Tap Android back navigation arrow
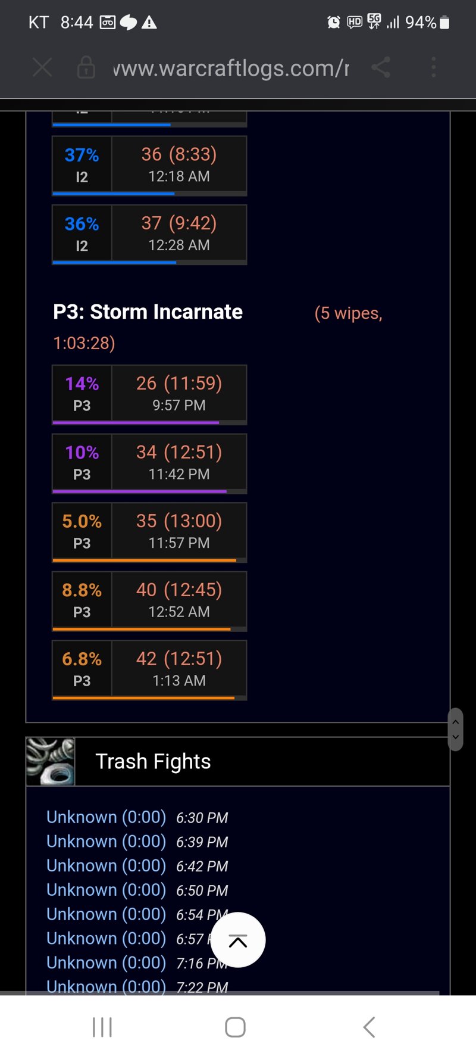The image size is (476, 1059). tap(369, 1027)
